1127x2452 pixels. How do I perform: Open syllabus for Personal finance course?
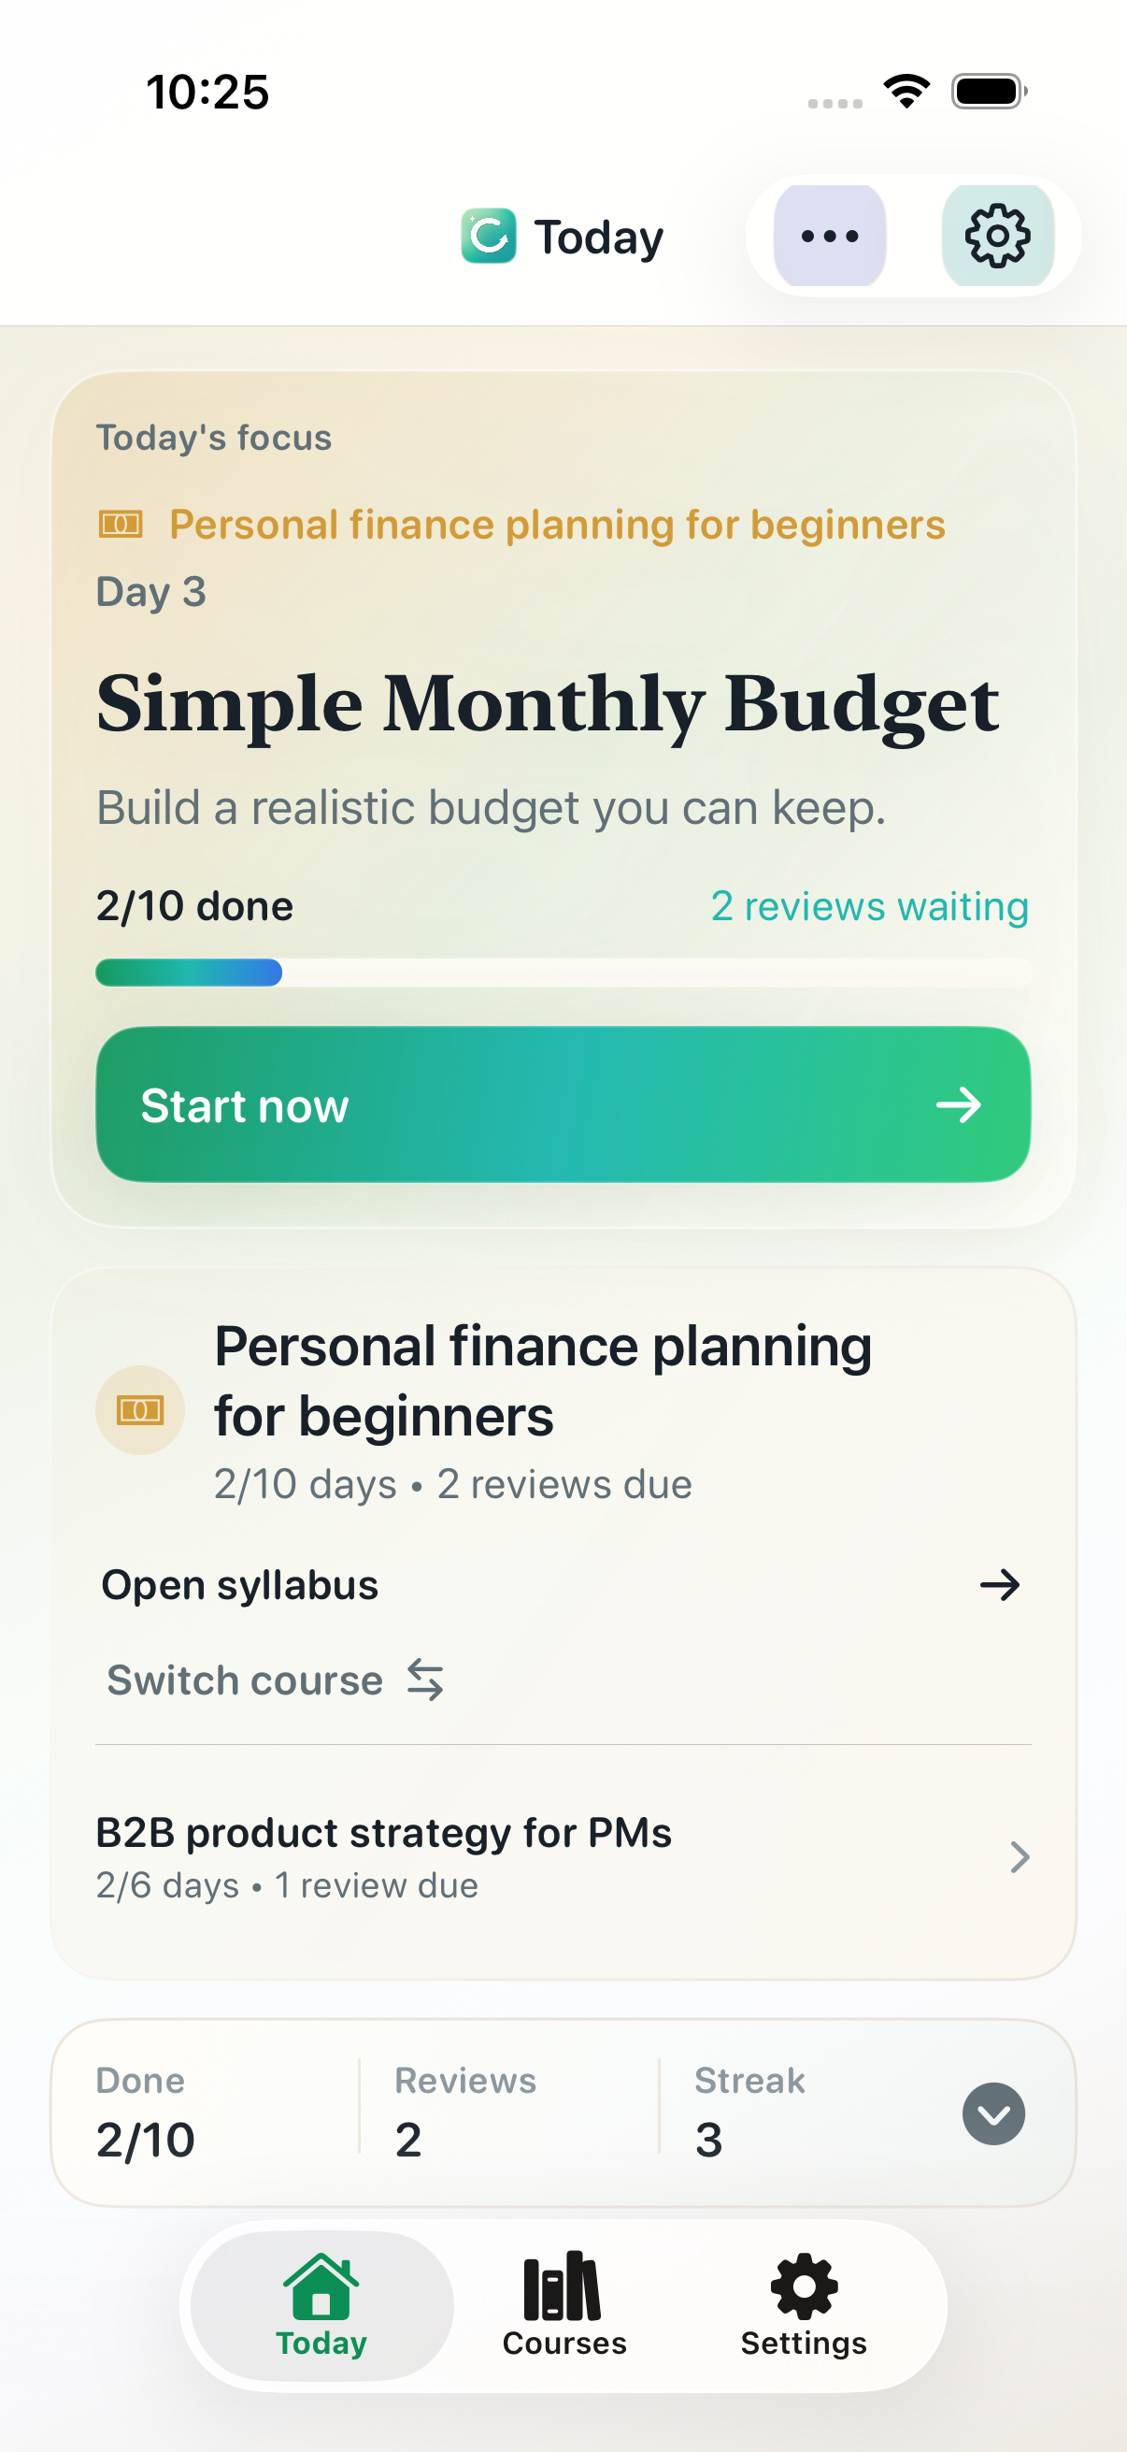coord(239,1585)
